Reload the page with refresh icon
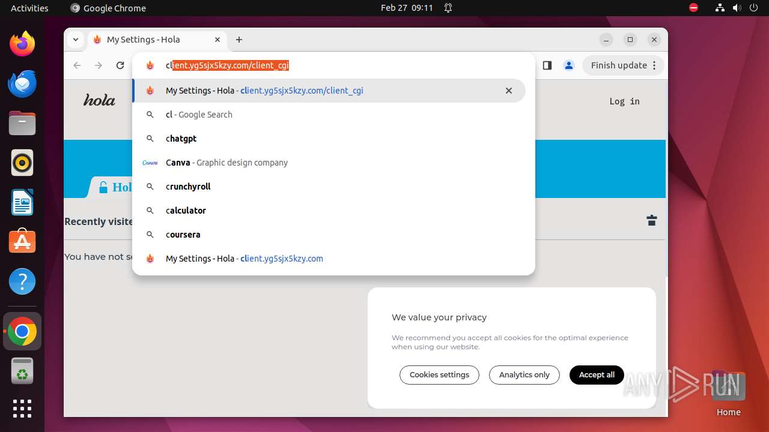 pyautogui.click(x=120, y=65)
